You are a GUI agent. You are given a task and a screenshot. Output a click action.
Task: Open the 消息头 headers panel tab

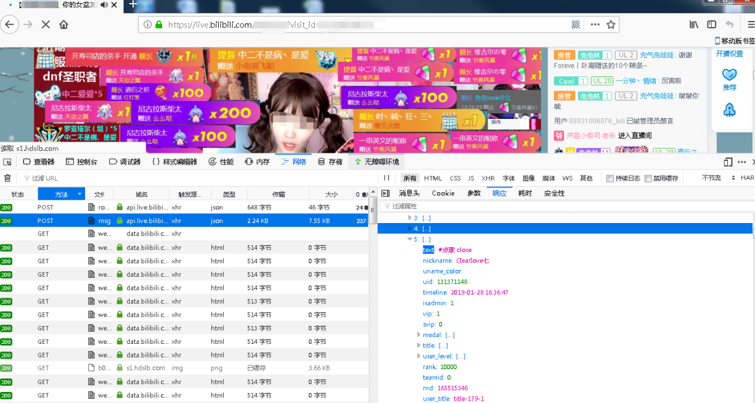tap(409, 193)
